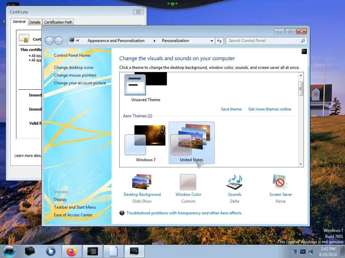The image size is (345, 258).
Task: Click the network tray icon
Action: pyautogui.click(x=303, y=251)
